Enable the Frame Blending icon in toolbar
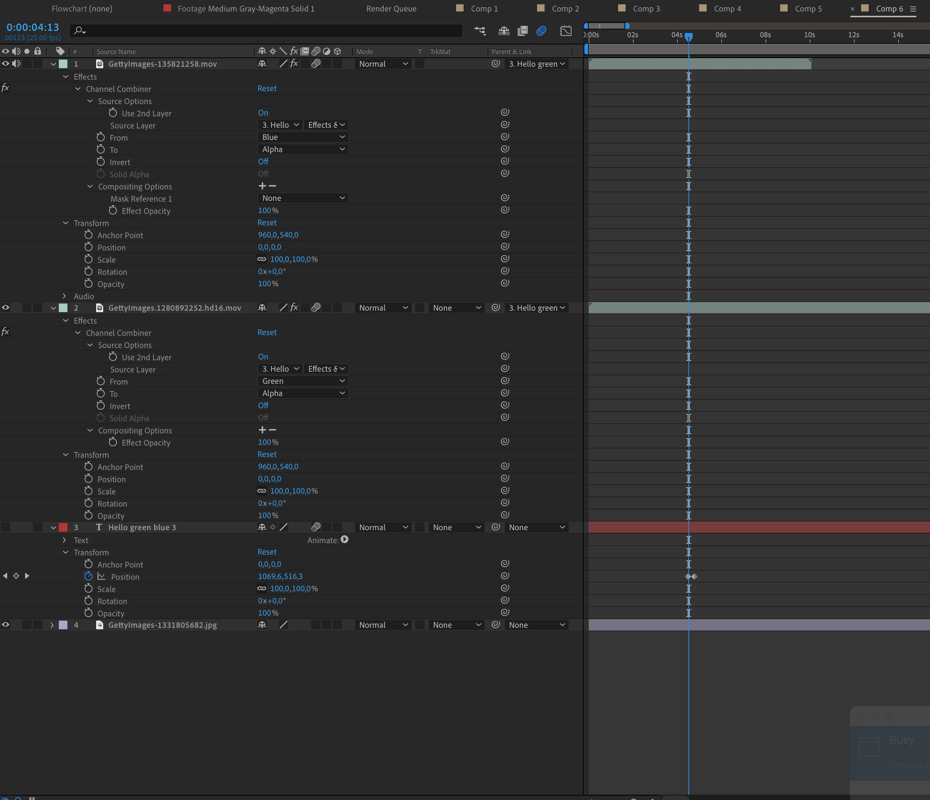The width and height of the screenshot is (930, 800). (x=522, y=30)
